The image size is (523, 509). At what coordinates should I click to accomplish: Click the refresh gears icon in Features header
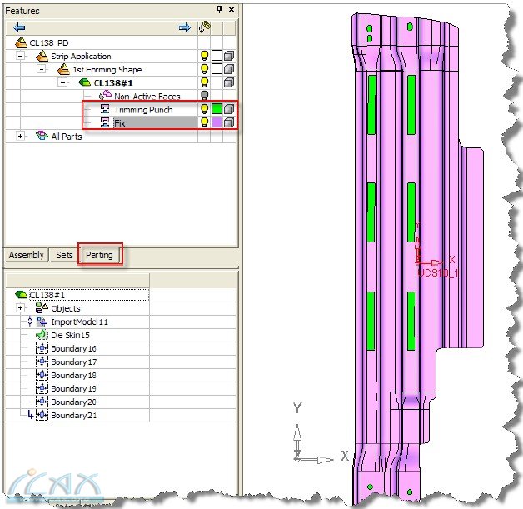(205, 27)
